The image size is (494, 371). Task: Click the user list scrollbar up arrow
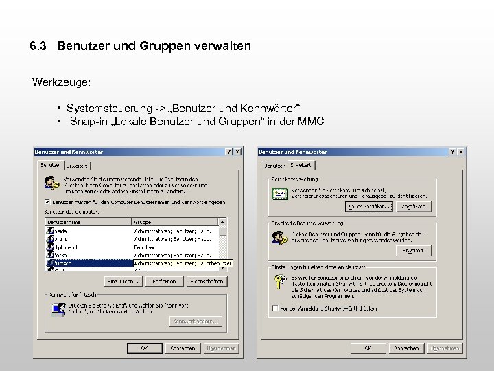tap(222, 222)
